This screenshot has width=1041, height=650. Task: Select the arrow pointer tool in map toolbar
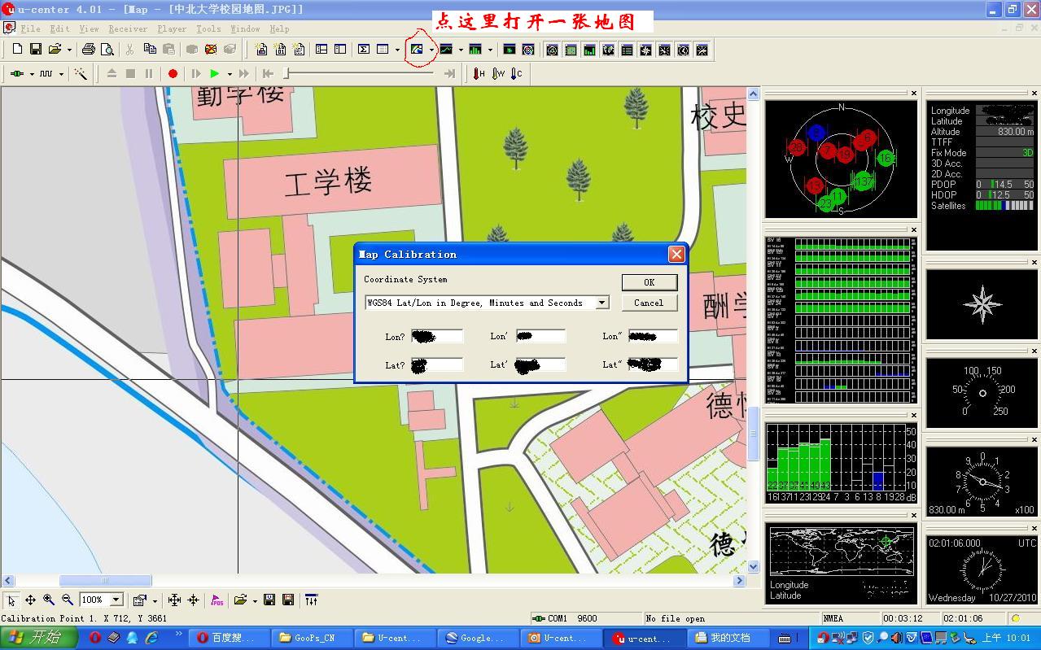(x=11, y=600)
